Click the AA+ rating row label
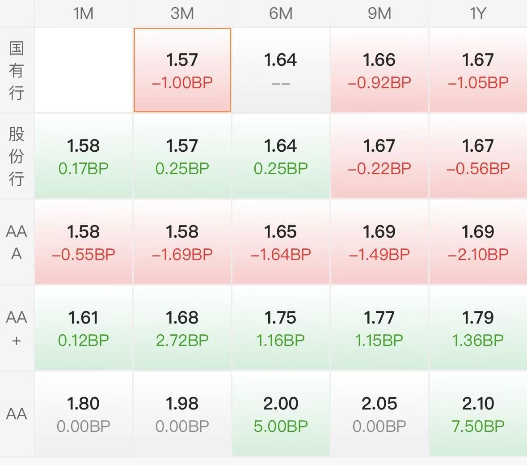This screenshot has width=527, height=465. point(17,328)
